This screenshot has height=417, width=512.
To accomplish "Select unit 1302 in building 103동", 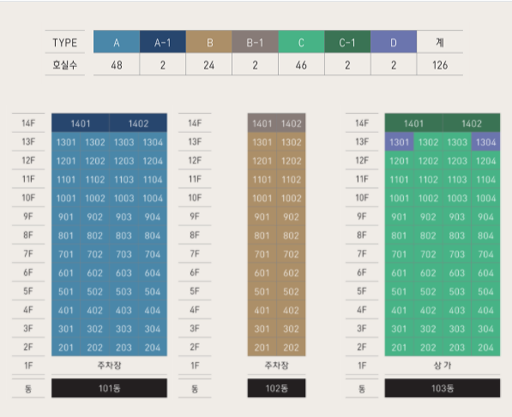I will coord(428,142).
